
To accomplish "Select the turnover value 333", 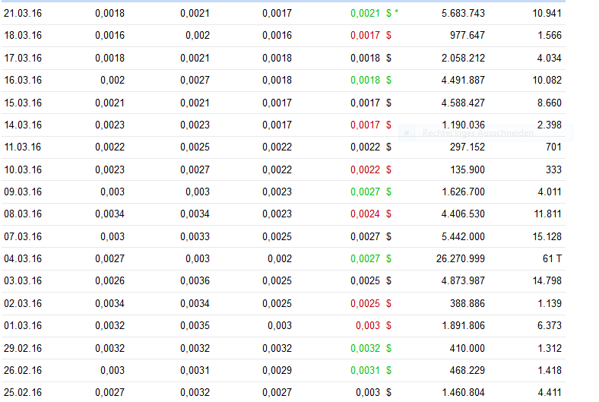I will 553,169.
